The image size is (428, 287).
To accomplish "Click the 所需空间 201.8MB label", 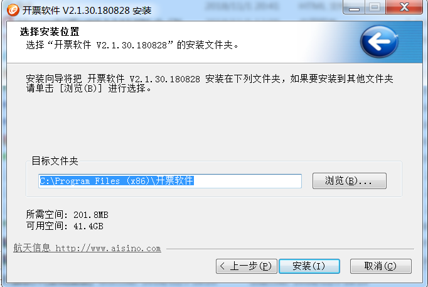I will tap(67, 215).
